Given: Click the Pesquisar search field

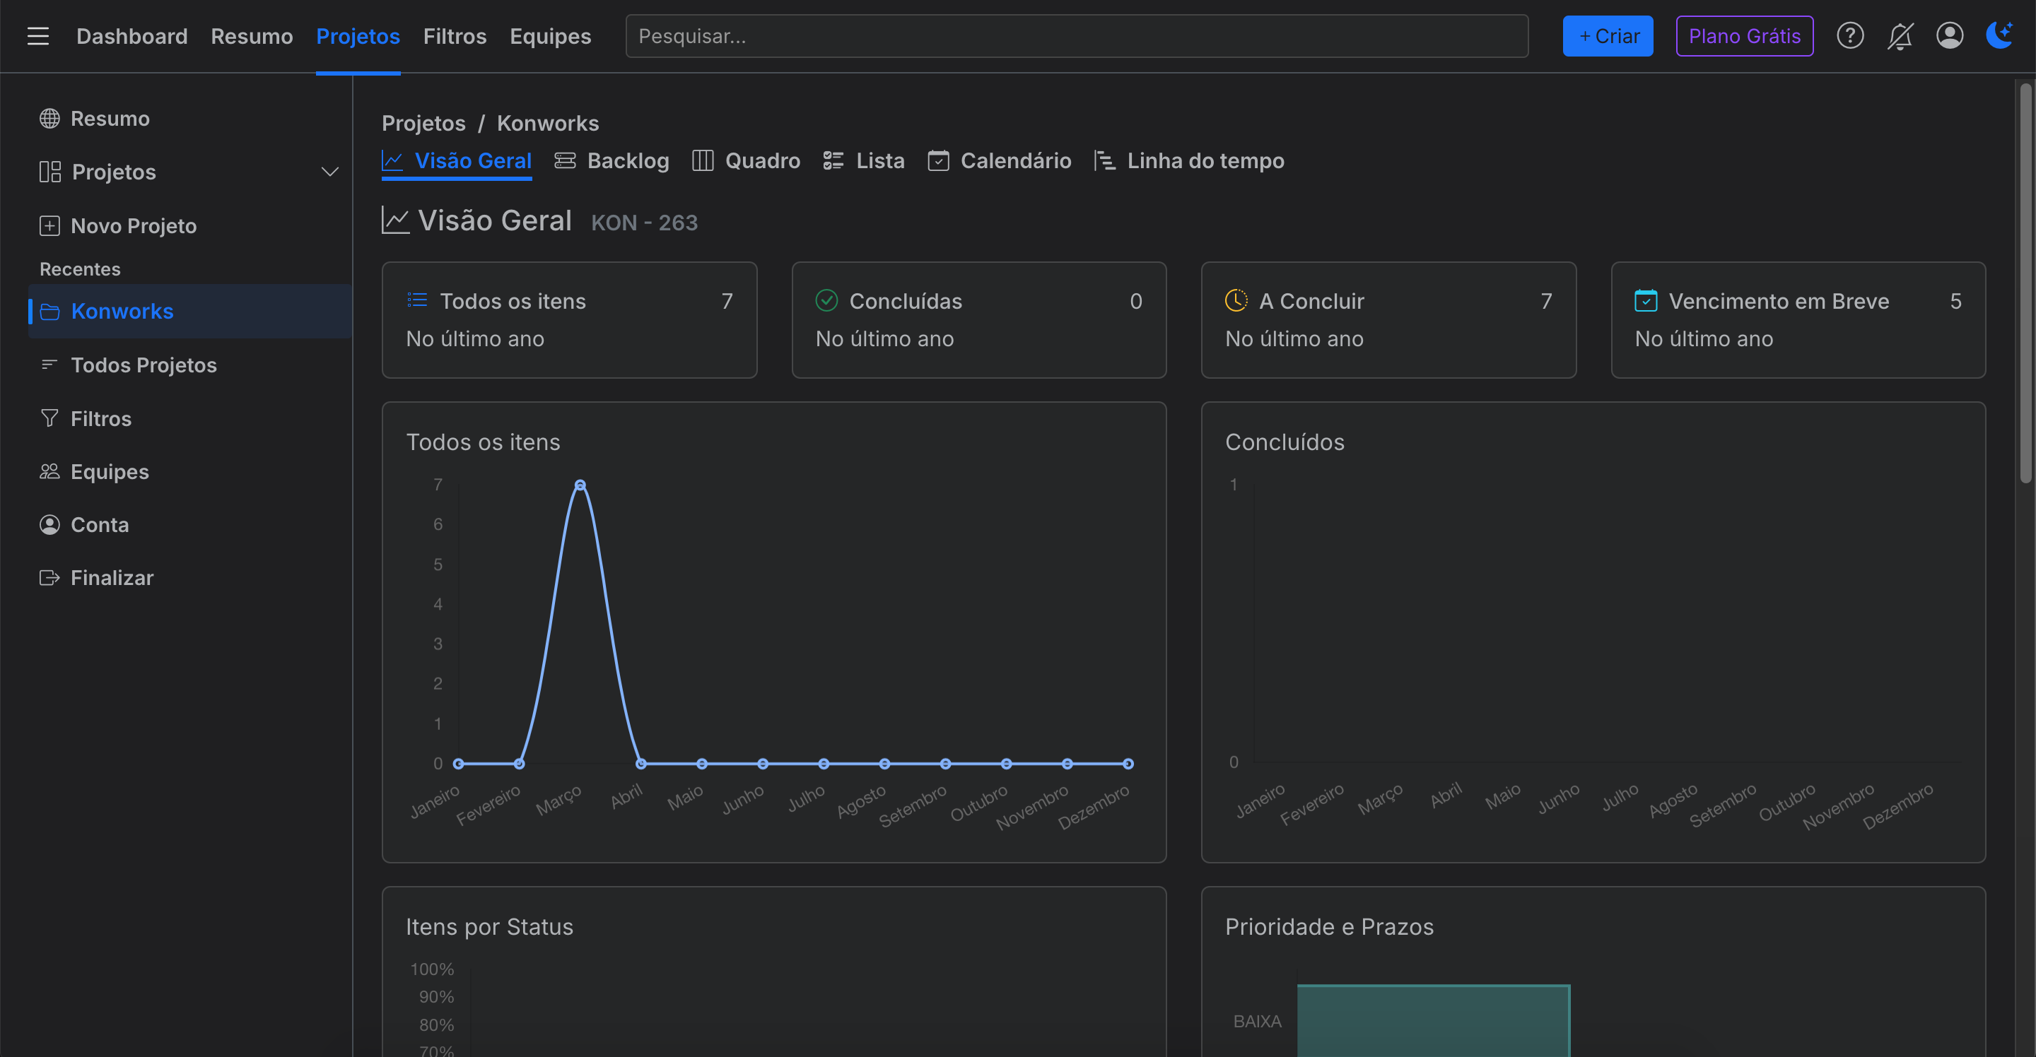Looking at the screenshot, I should click(x=1076, y=36).
